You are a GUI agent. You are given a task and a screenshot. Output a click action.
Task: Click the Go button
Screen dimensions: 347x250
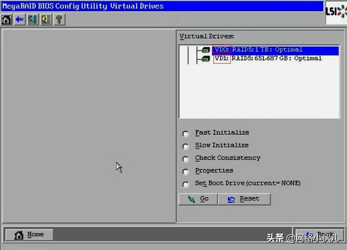[198, 199]
